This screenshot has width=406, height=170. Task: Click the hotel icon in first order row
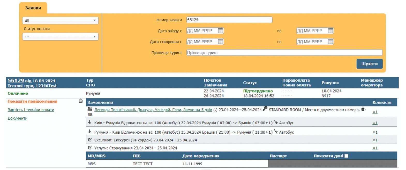coord(90,109)
